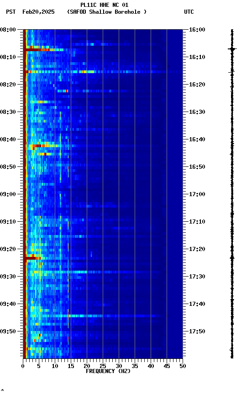The height and width of the screenshot is (395, 252).
Task: Click the 17:10 UTC time label
Action: [x=197, y=222]
